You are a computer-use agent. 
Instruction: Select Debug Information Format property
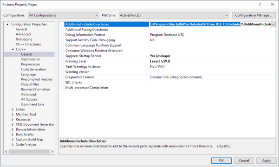(x=85, y=35)
